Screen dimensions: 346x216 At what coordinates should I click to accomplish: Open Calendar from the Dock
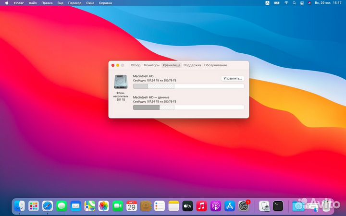click(x=132, y=206)
